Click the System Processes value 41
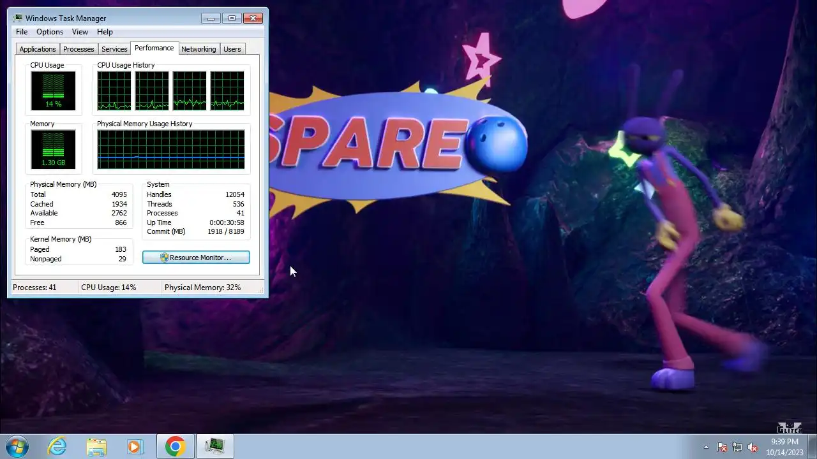817x459 pixels. (241, 213)
